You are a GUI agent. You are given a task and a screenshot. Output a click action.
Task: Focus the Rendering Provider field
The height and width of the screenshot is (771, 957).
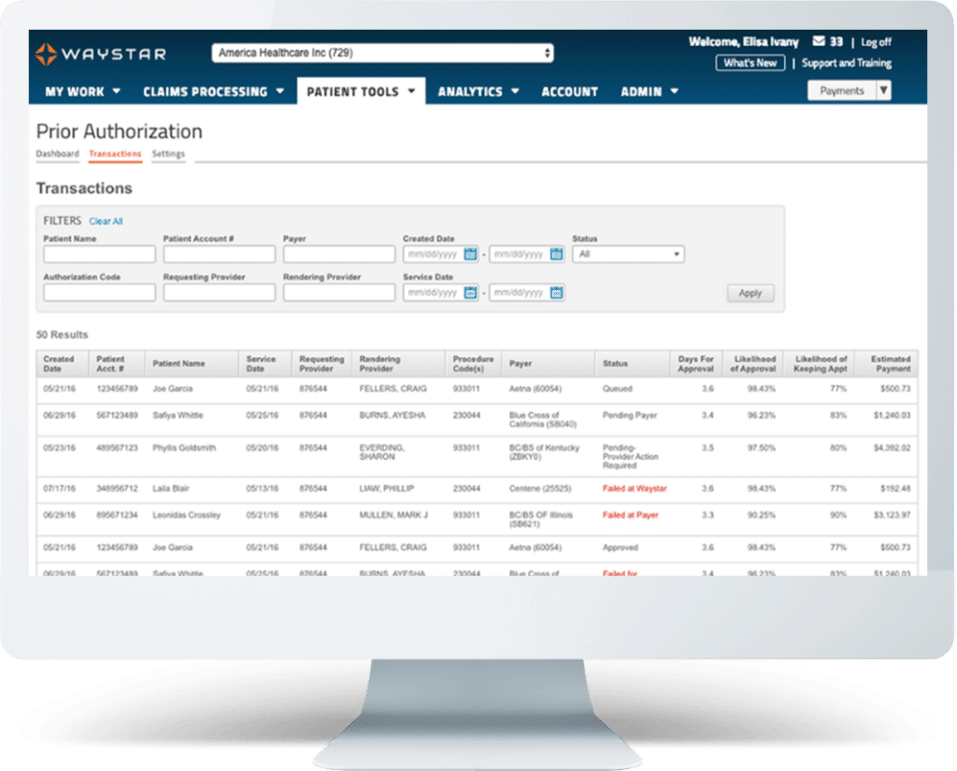pos(338,293)
